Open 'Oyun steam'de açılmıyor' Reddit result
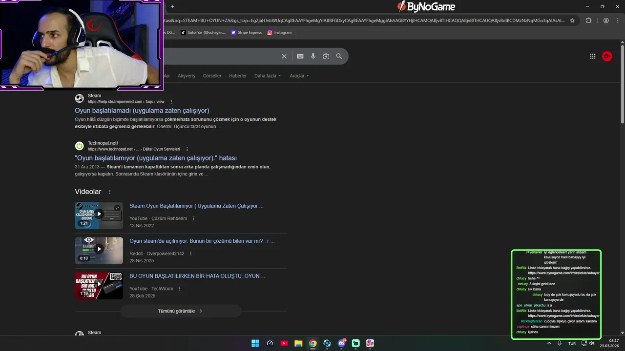625x351 pixels. click(x=202, y=241)
